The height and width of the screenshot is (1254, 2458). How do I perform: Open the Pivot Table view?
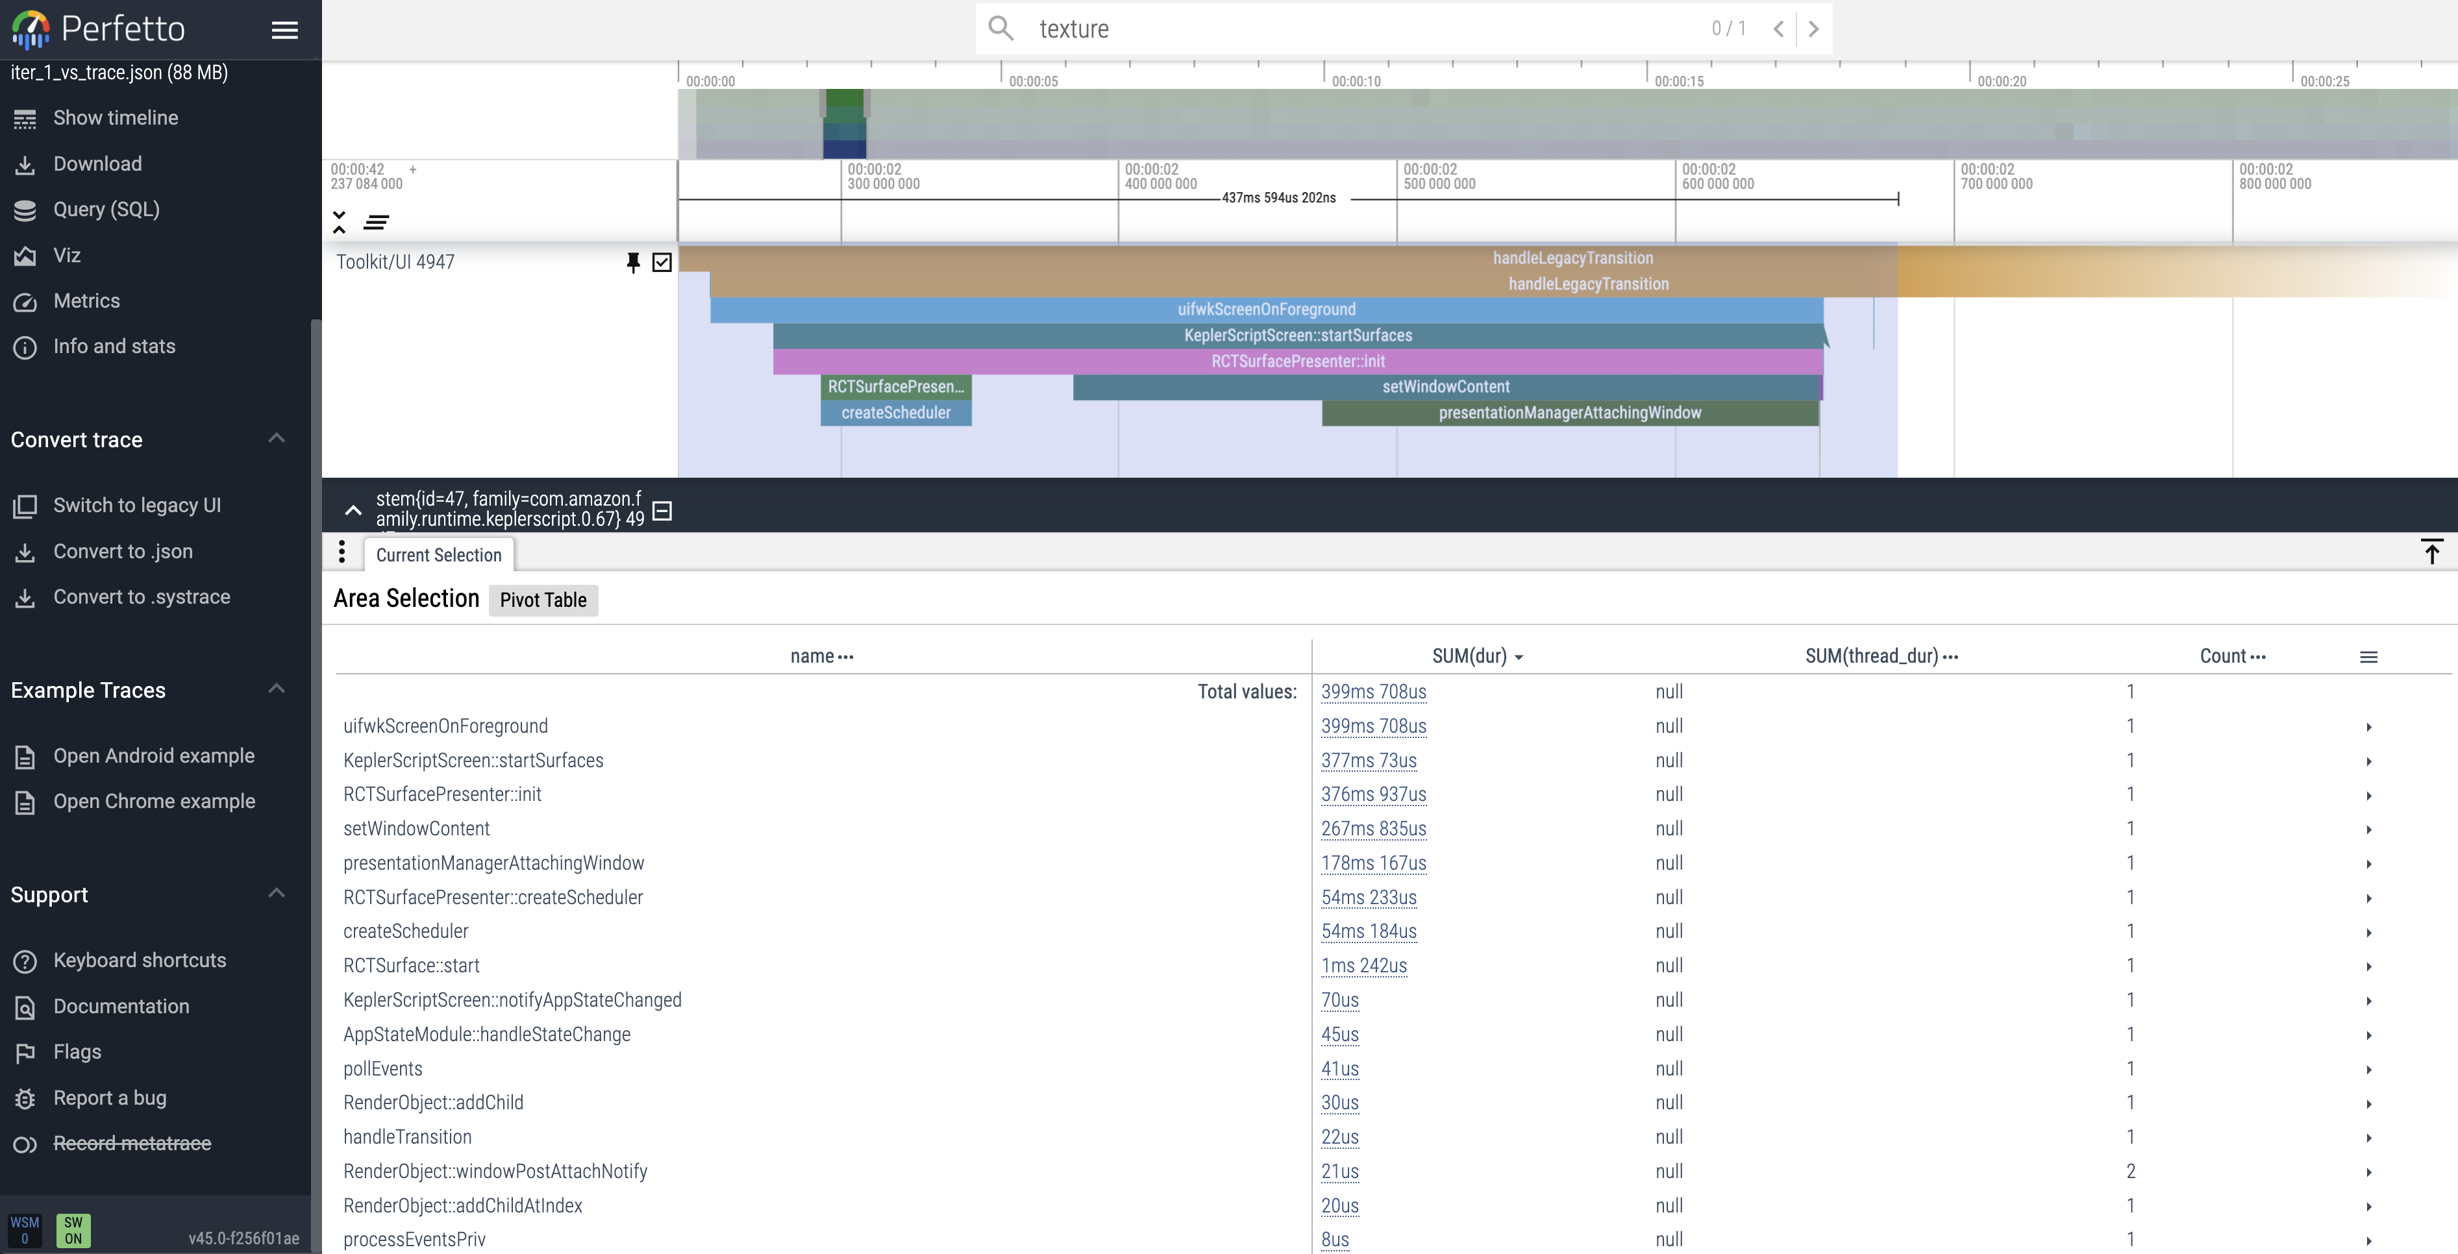(x=543, y=600)
